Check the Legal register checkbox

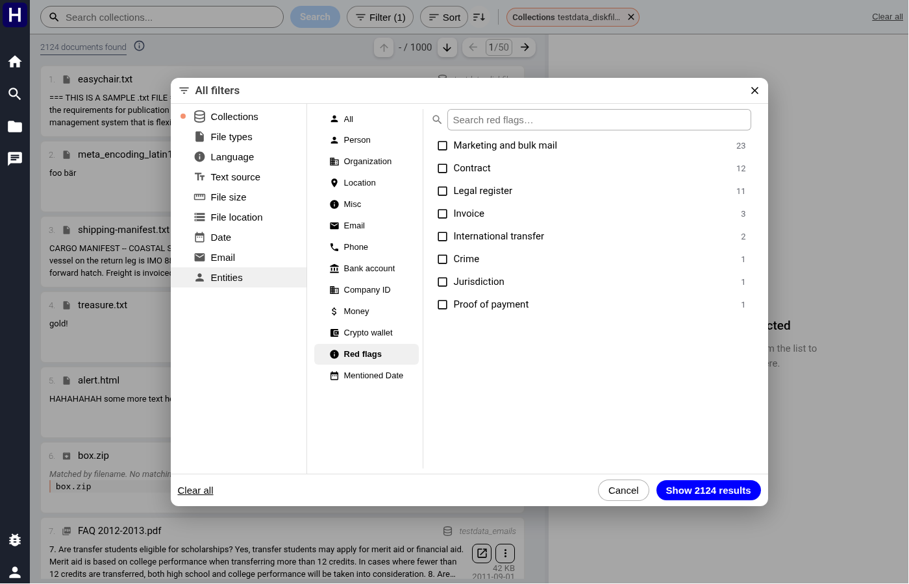(443, 191)
